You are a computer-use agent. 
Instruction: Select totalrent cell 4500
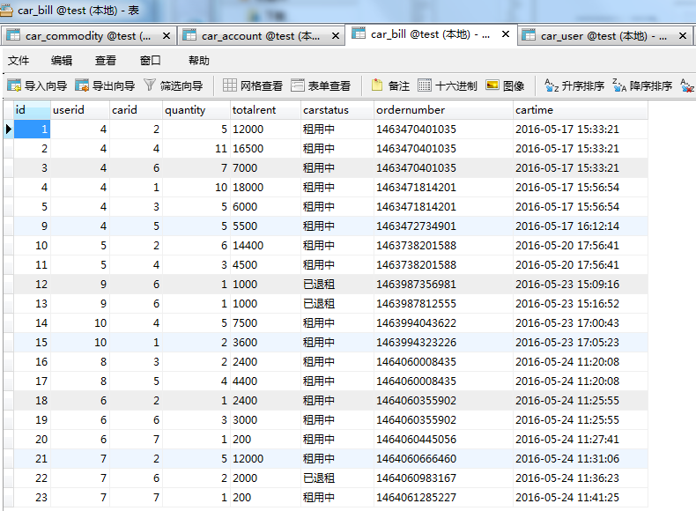[265, 264]
